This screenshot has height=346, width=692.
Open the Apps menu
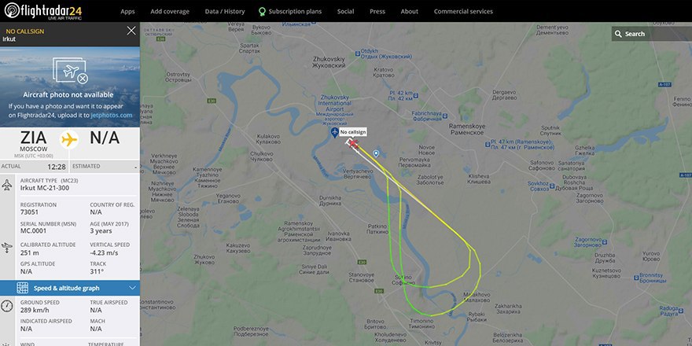click(x=127, y=12)
